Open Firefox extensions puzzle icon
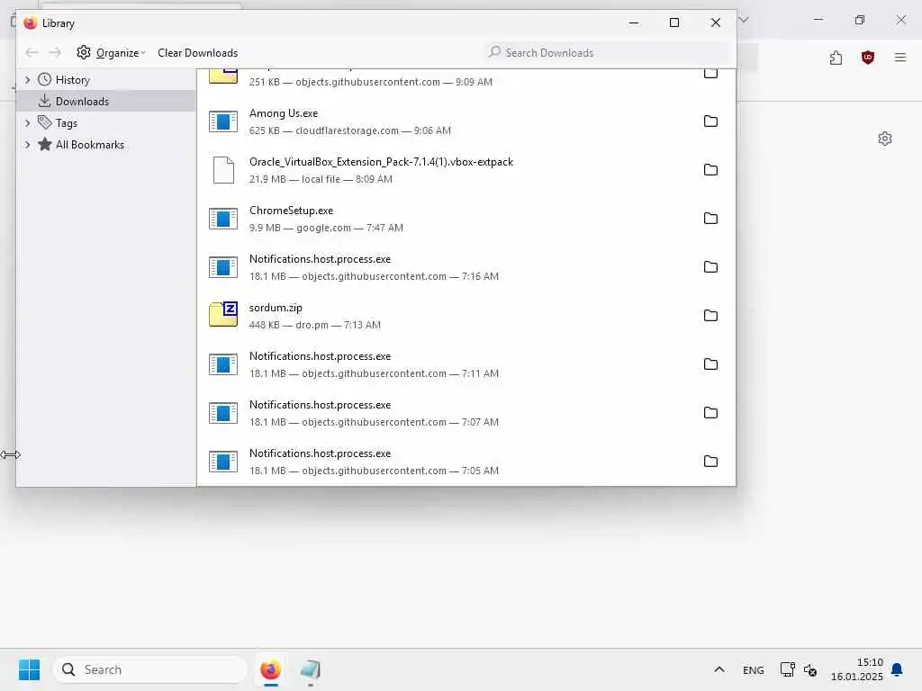Image resolution: width=922 pixels, height=691 pixels. [x=836, y=58]
